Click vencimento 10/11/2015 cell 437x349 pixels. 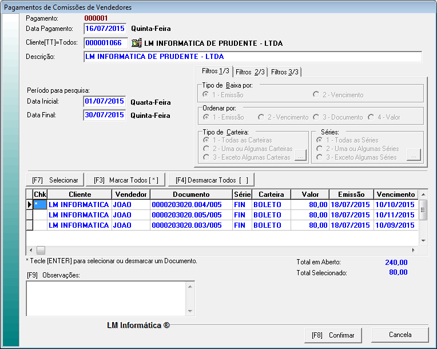(x=396, y=215)
